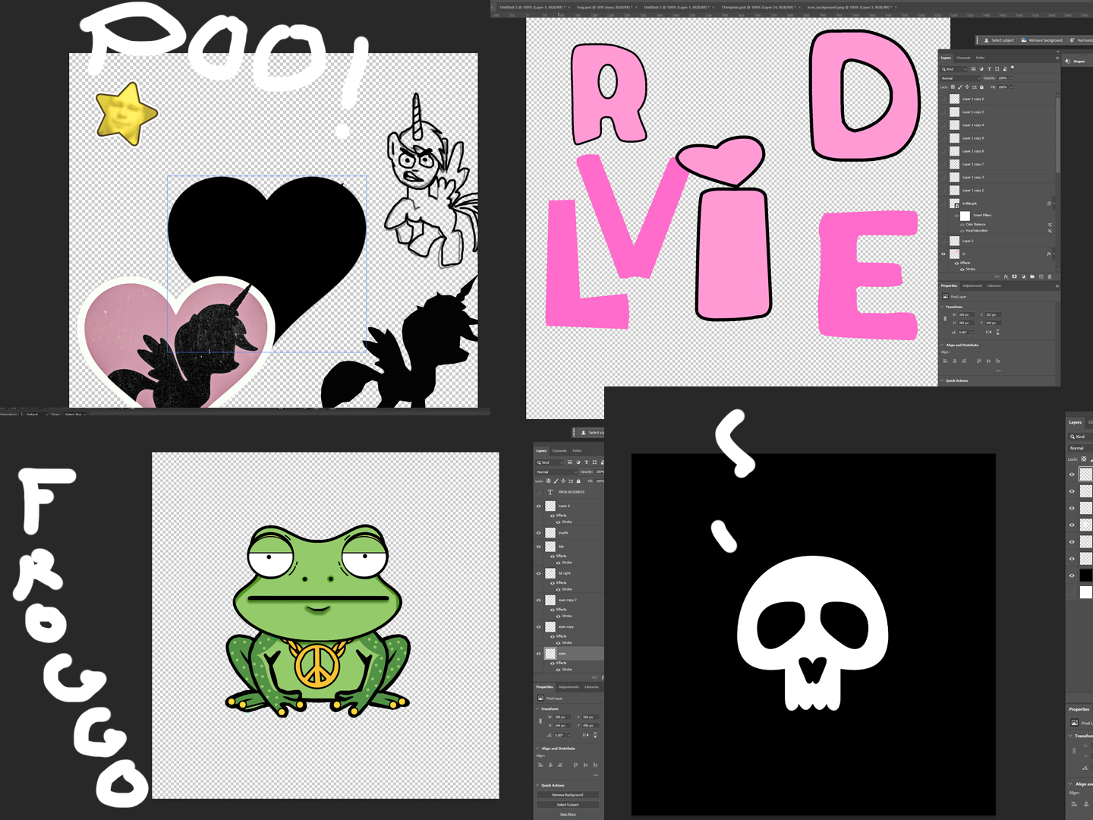Image resolution: width=1093 pixels, height=820 pixels.
Task: Hide the pupils layer in frog window
Action: pyautogui.click(x=539, y=533)
